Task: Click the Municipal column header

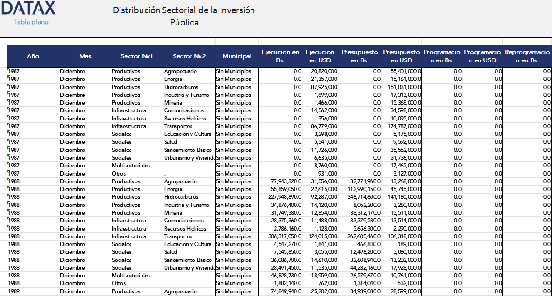Action: pos(237,56)
